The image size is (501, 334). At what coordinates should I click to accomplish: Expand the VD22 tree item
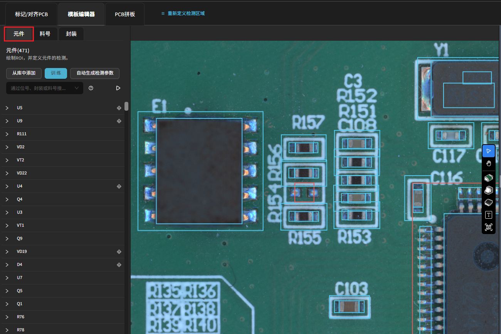(x=7, y=173)
